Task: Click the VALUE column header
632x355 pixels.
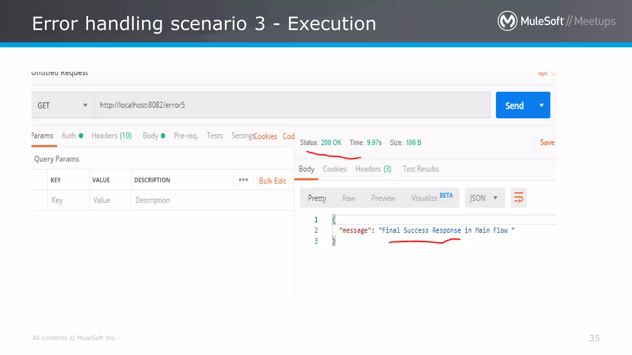Action: pos(101,180)
